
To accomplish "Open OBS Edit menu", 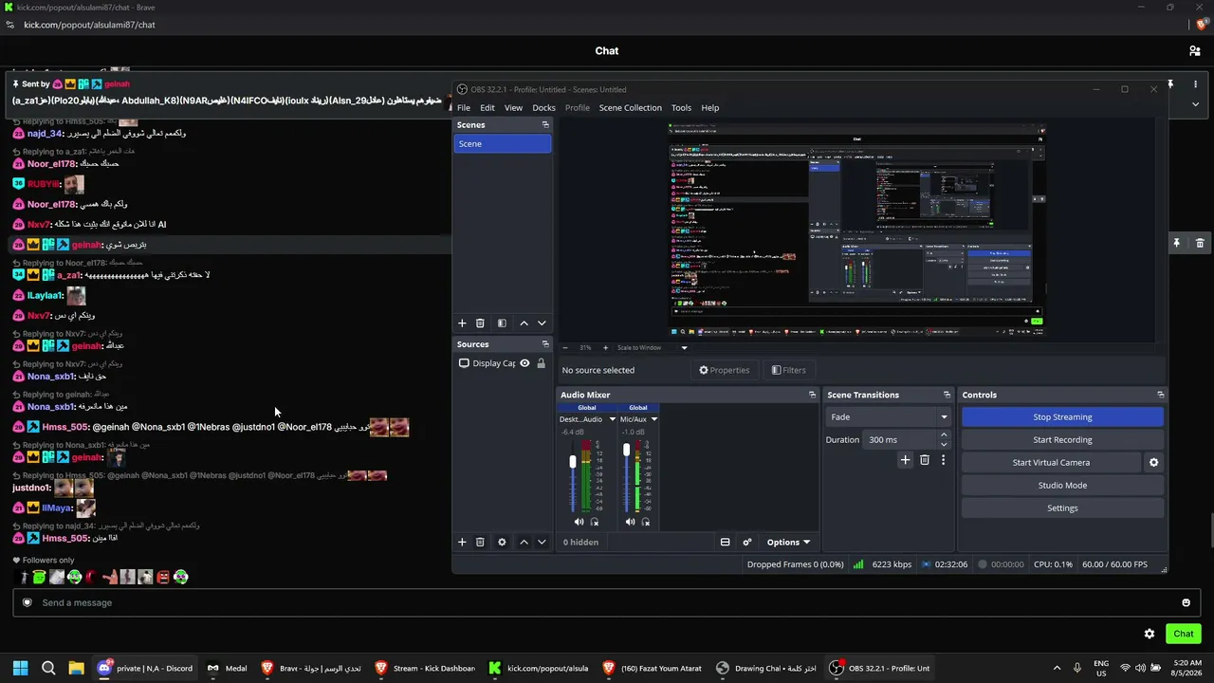I will click(487, 108).
